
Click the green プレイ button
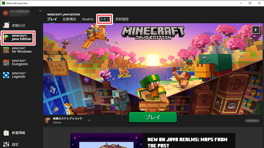(153, 117)
